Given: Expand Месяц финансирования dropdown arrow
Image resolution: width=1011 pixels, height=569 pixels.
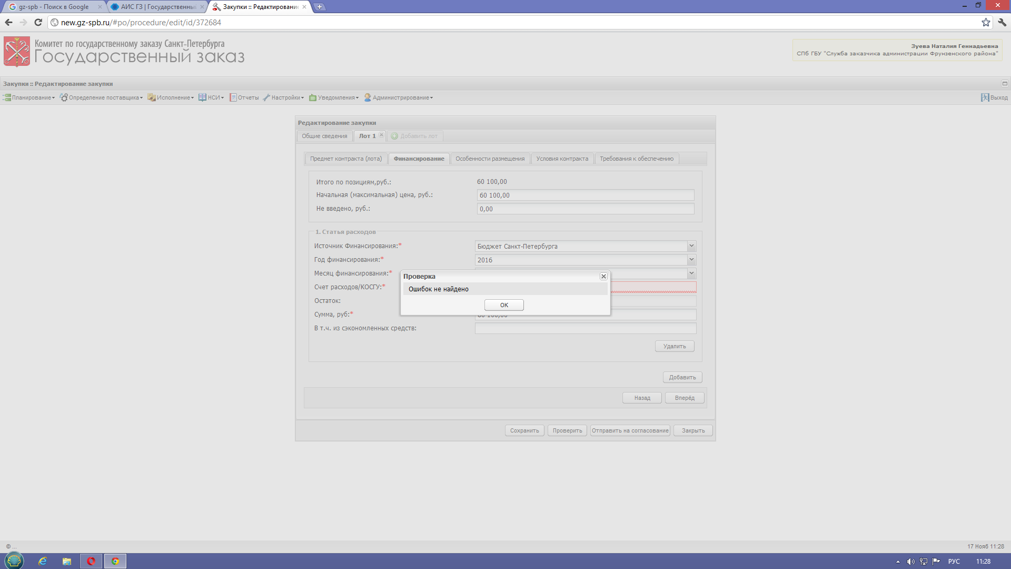Looking at the screenshot, I should pos(691,273).
